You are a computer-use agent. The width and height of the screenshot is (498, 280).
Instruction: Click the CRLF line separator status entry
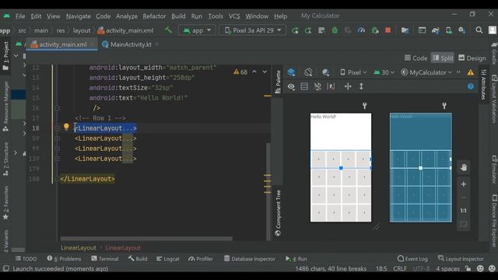[399, 268]
